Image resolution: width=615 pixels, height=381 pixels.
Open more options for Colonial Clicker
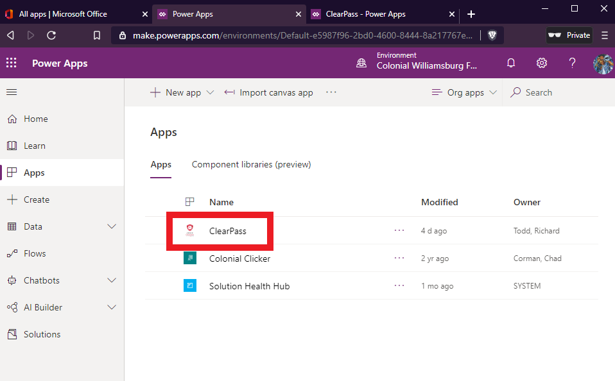coord(399,258)
